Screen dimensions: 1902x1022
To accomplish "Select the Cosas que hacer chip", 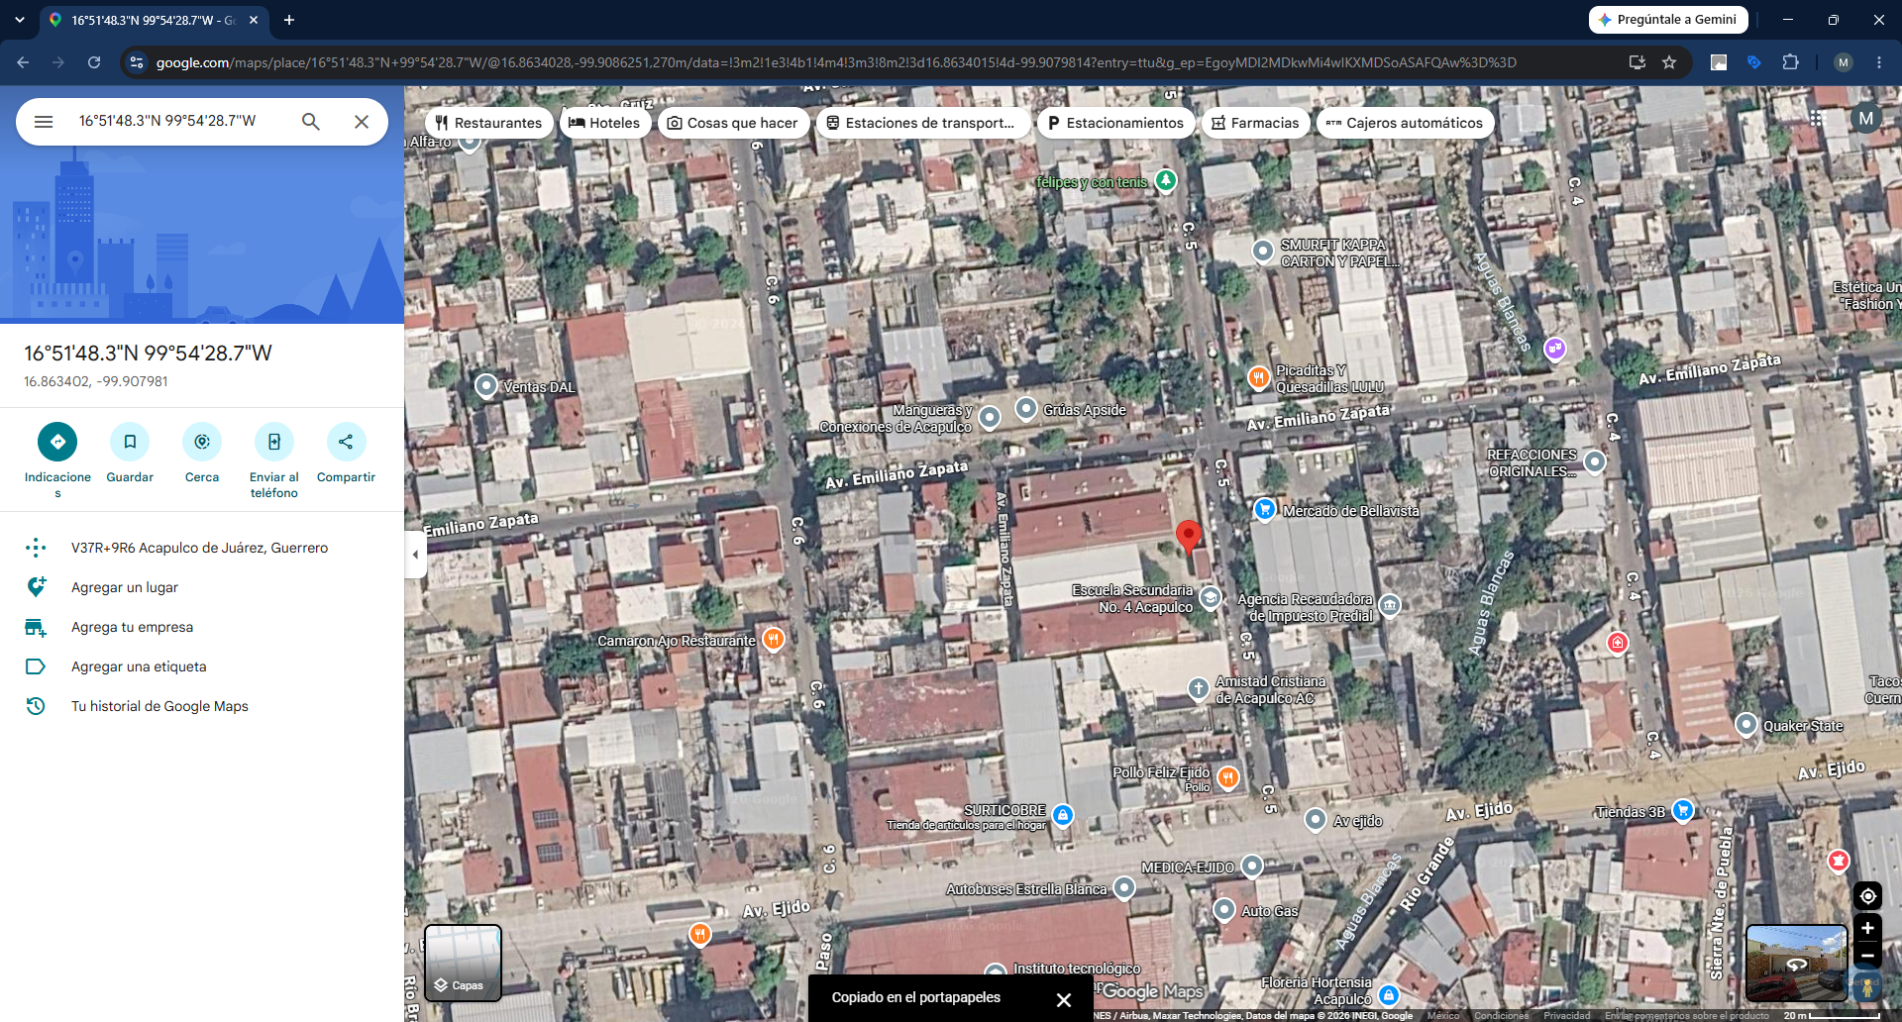I will [x=733, y=123].
